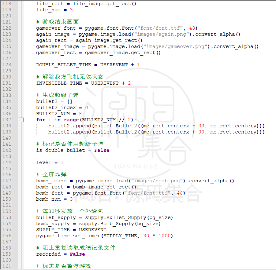Click the '# 标记是否使用超级子弹' comment

pyautogui.click(x=70, y=144)
